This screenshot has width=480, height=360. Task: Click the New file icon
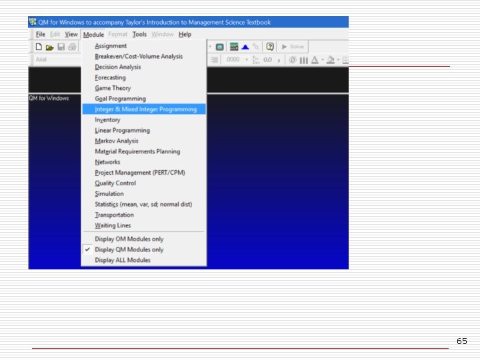39,47
